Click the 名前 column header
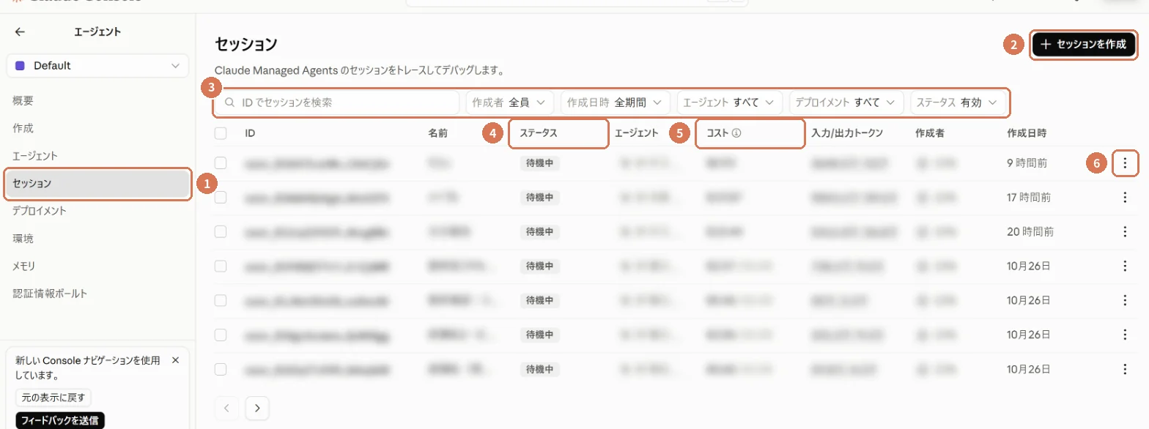1149x429 pixels. (x=437, y=133)
